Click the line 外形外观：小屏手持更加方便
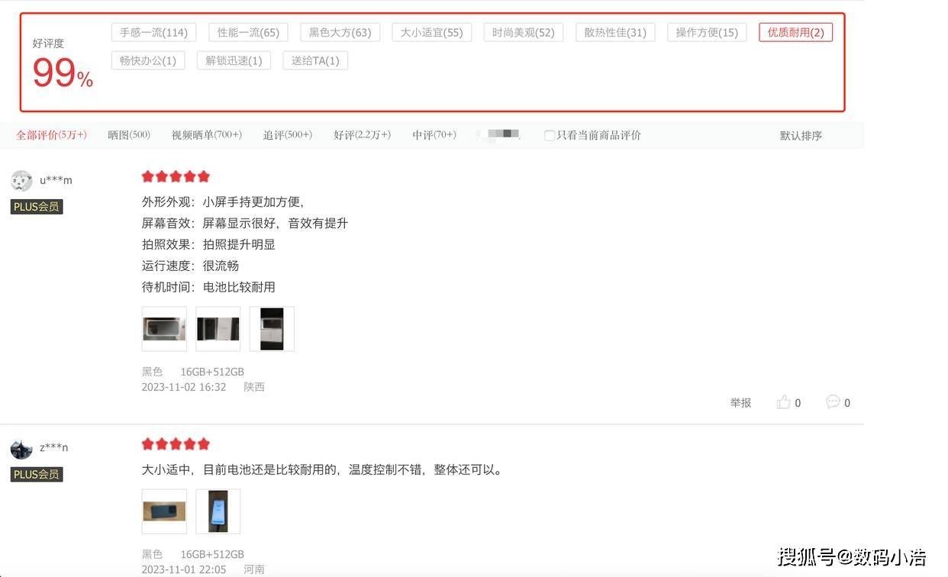This screenshot has width=948, height=577. [x=224, y=201]
